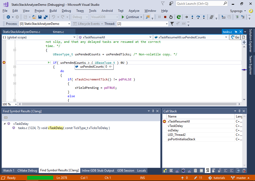Click the Step Out arrow icon

coord(204,17)
